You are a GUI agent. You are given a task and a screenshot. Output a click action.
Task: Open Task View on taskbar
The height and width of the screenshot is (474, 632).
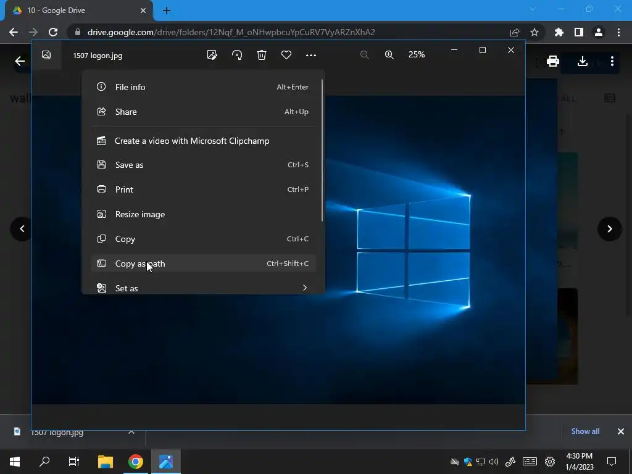coord(74,462)
